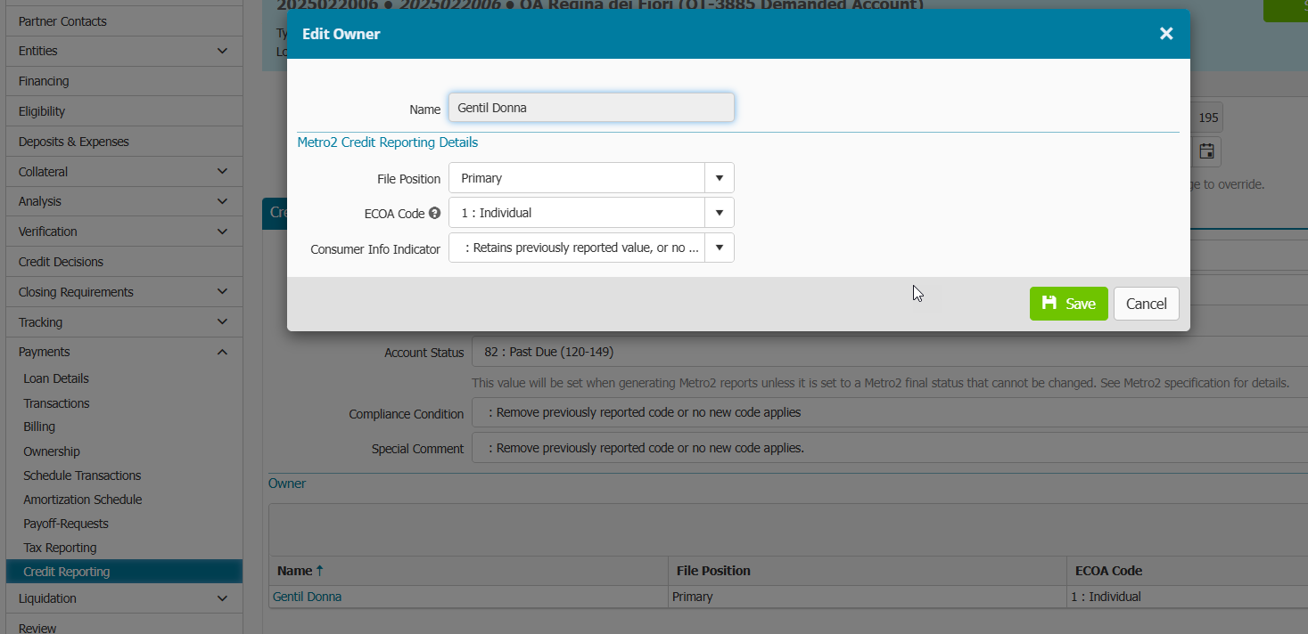Viewport: 1308px width, 634px height.
Task: Expand the Liquidation sidebar section
Action: pos(123,598)
